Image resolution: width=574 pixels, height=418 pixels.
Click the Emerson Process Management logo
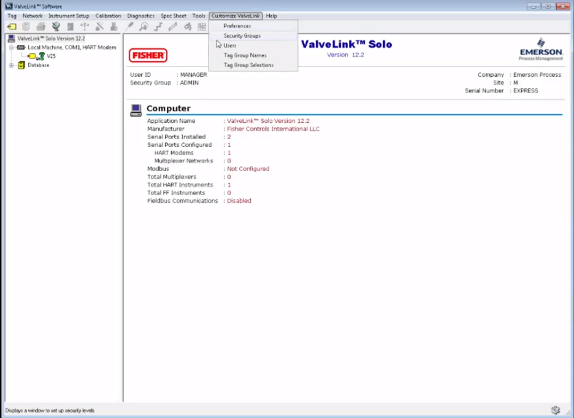(540, 51)
